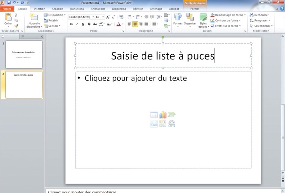This screenshot has width=285, height=193.
Task: Open the Remplissage de forme dropdown
Action: (x=228, y=15)
